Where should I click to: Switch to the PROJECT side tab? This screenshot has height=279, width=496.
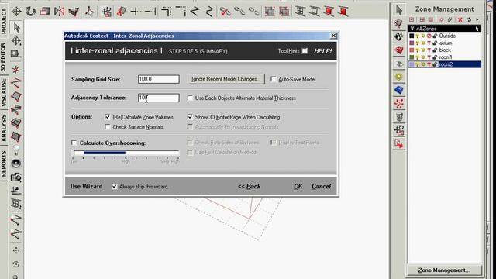tap(3, 21)
